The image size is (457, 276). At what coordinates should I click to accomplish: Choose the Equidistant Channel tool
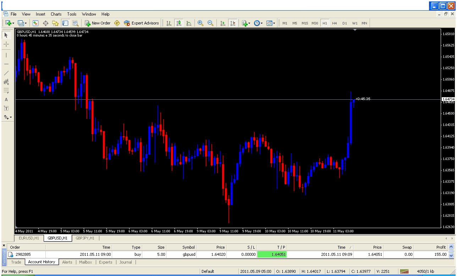coord(6,82)
